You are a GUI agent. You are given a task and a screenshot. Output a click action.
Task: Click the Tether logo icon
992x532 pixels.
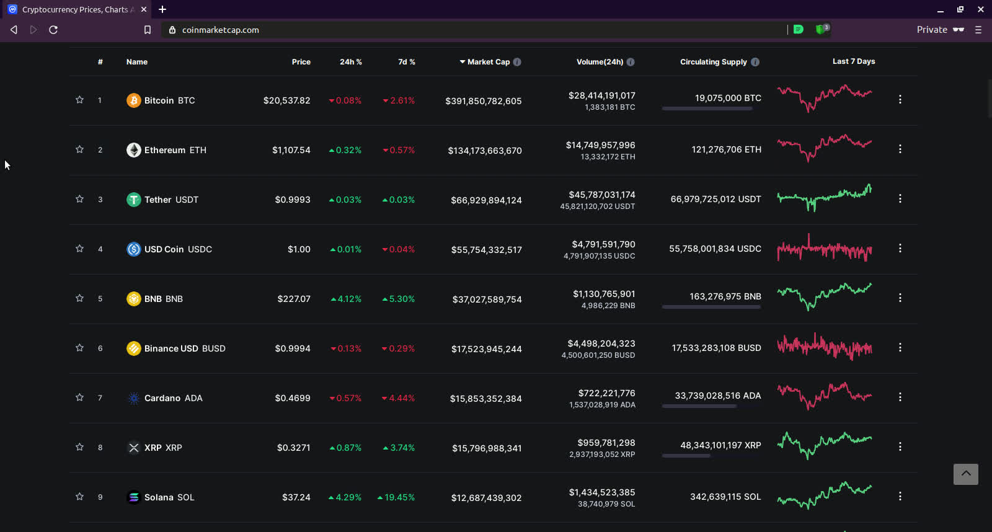(x=134, y=200)
